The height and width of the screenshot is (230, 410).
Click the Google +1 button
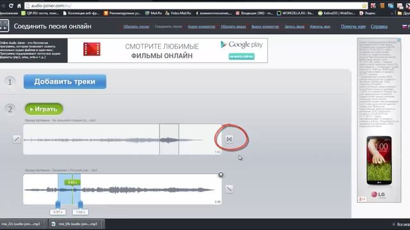coord(362,199)
